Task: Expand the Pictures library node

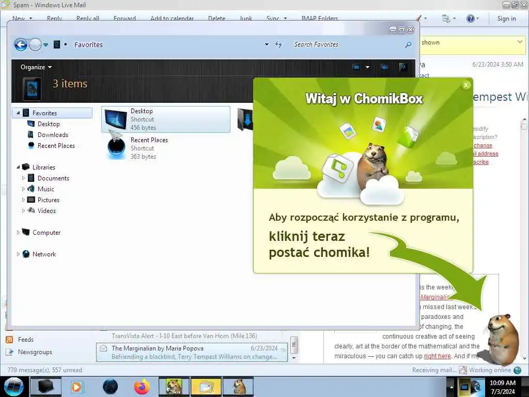Action: [23, 200]
